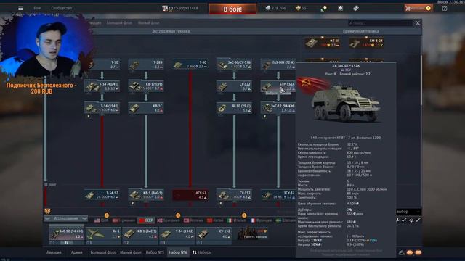Select the КВ-1 (Л-11) card in second column
The height and width of the screenshot is (261, 465).
coord(146,86)
